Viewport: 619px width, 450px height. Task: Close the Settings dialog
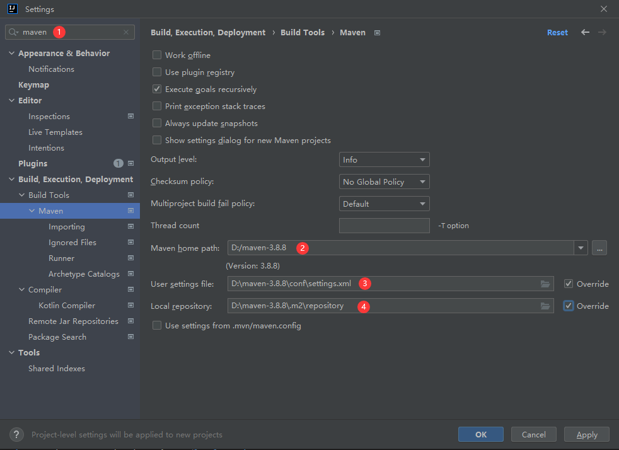click(x=604, y=9)
